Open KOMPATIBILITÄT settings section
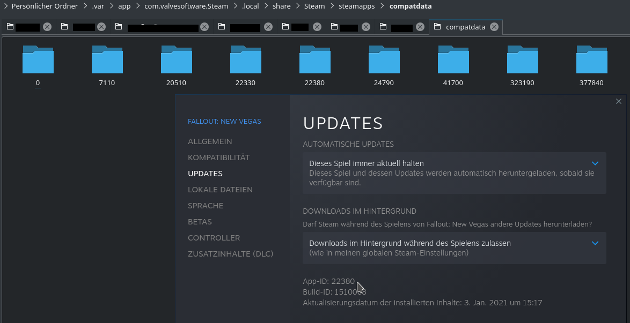Screen dimensions: 630x323 click(x=218, y=157)
